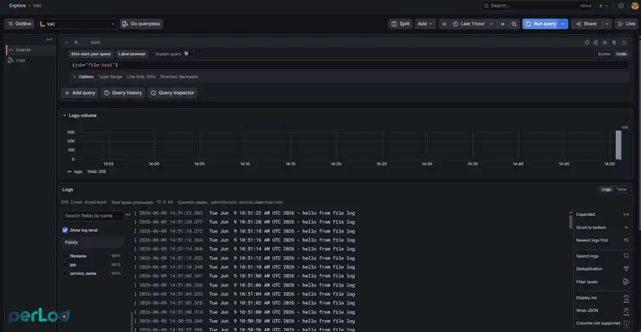
Task: Duplicate query A
Action: tap(596, 42)
